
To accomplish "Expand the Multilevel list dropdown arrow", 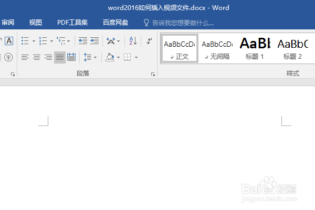I will coord(68,41).
